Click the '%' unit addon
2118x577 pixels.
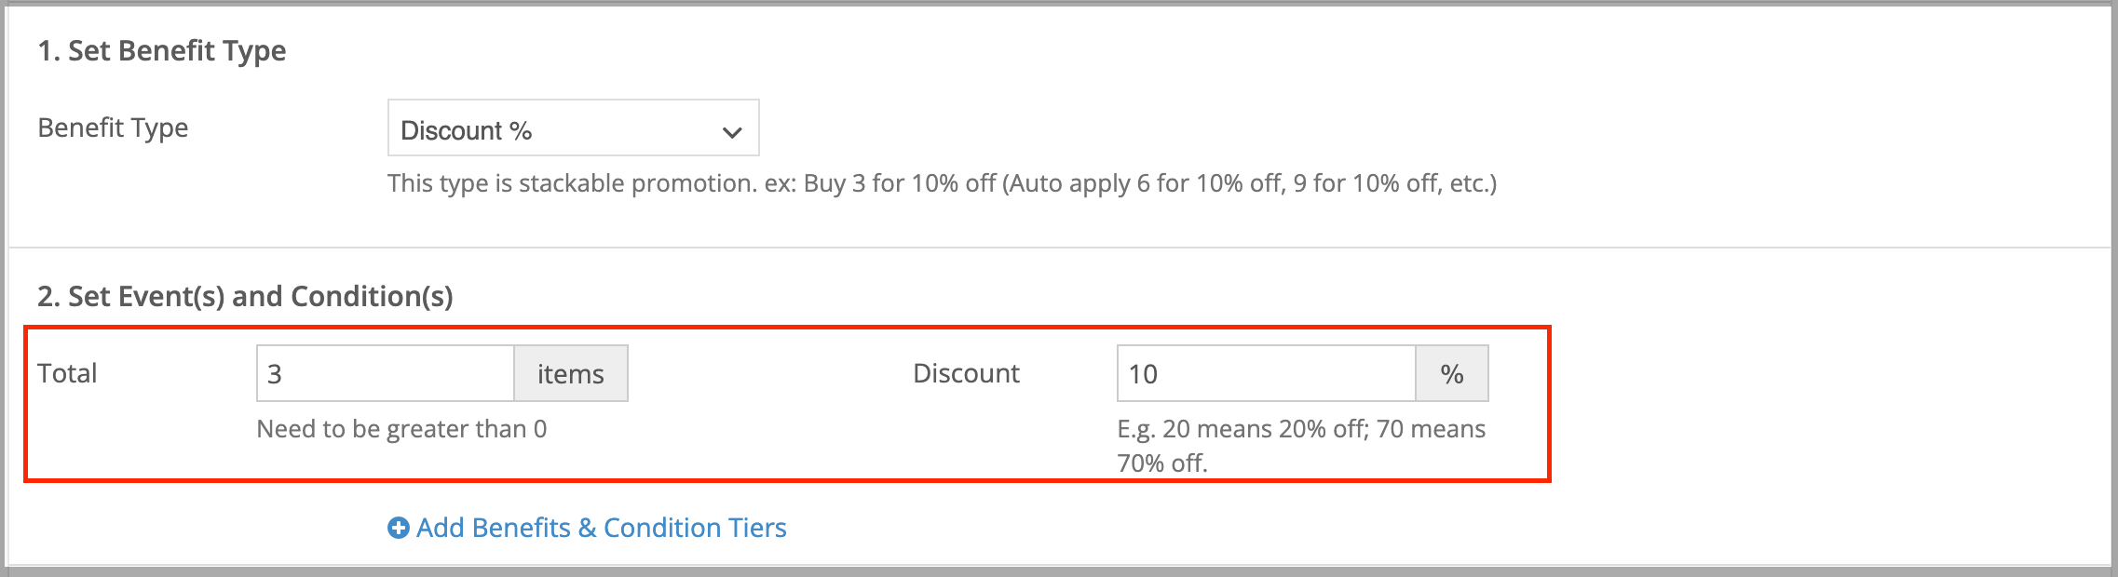1452,373
